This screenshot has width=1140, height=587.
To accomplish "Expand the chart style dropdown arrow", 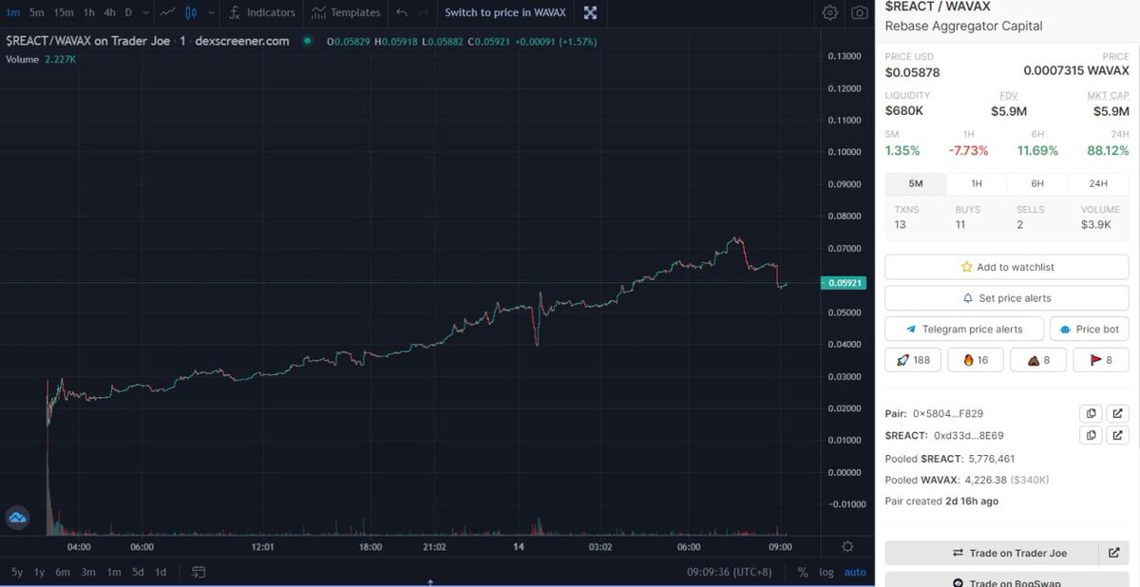I will tap(210, 12).
